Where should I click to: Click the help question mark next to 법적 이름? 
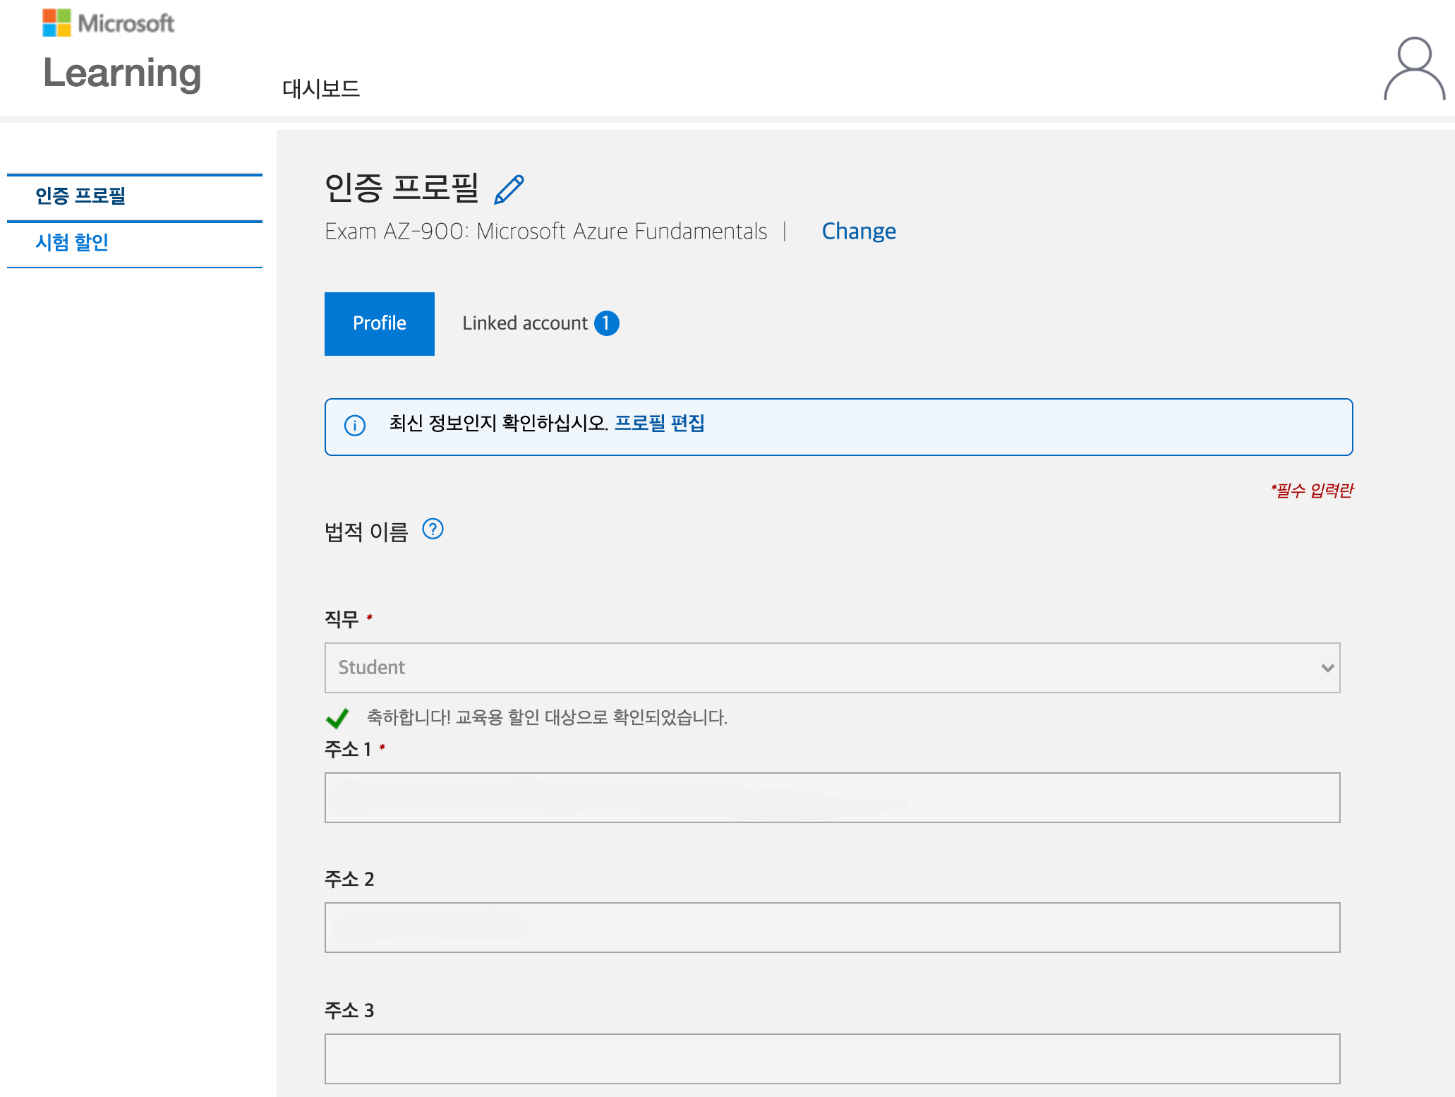click(433, 529)
